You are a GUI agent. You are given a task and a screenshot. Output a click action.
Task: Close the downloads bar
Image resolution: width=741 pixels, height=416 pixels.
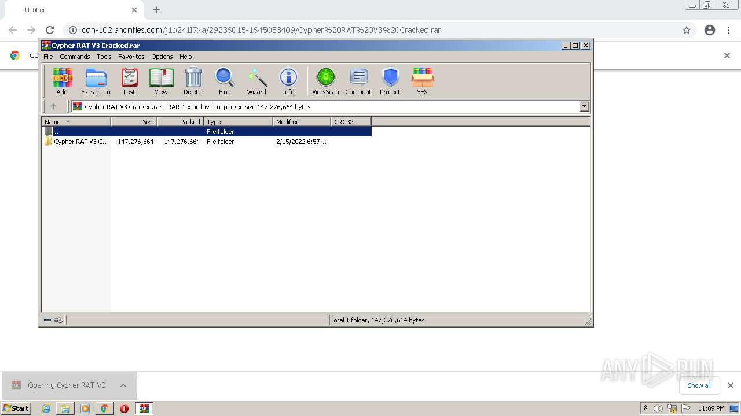(730, 385)
